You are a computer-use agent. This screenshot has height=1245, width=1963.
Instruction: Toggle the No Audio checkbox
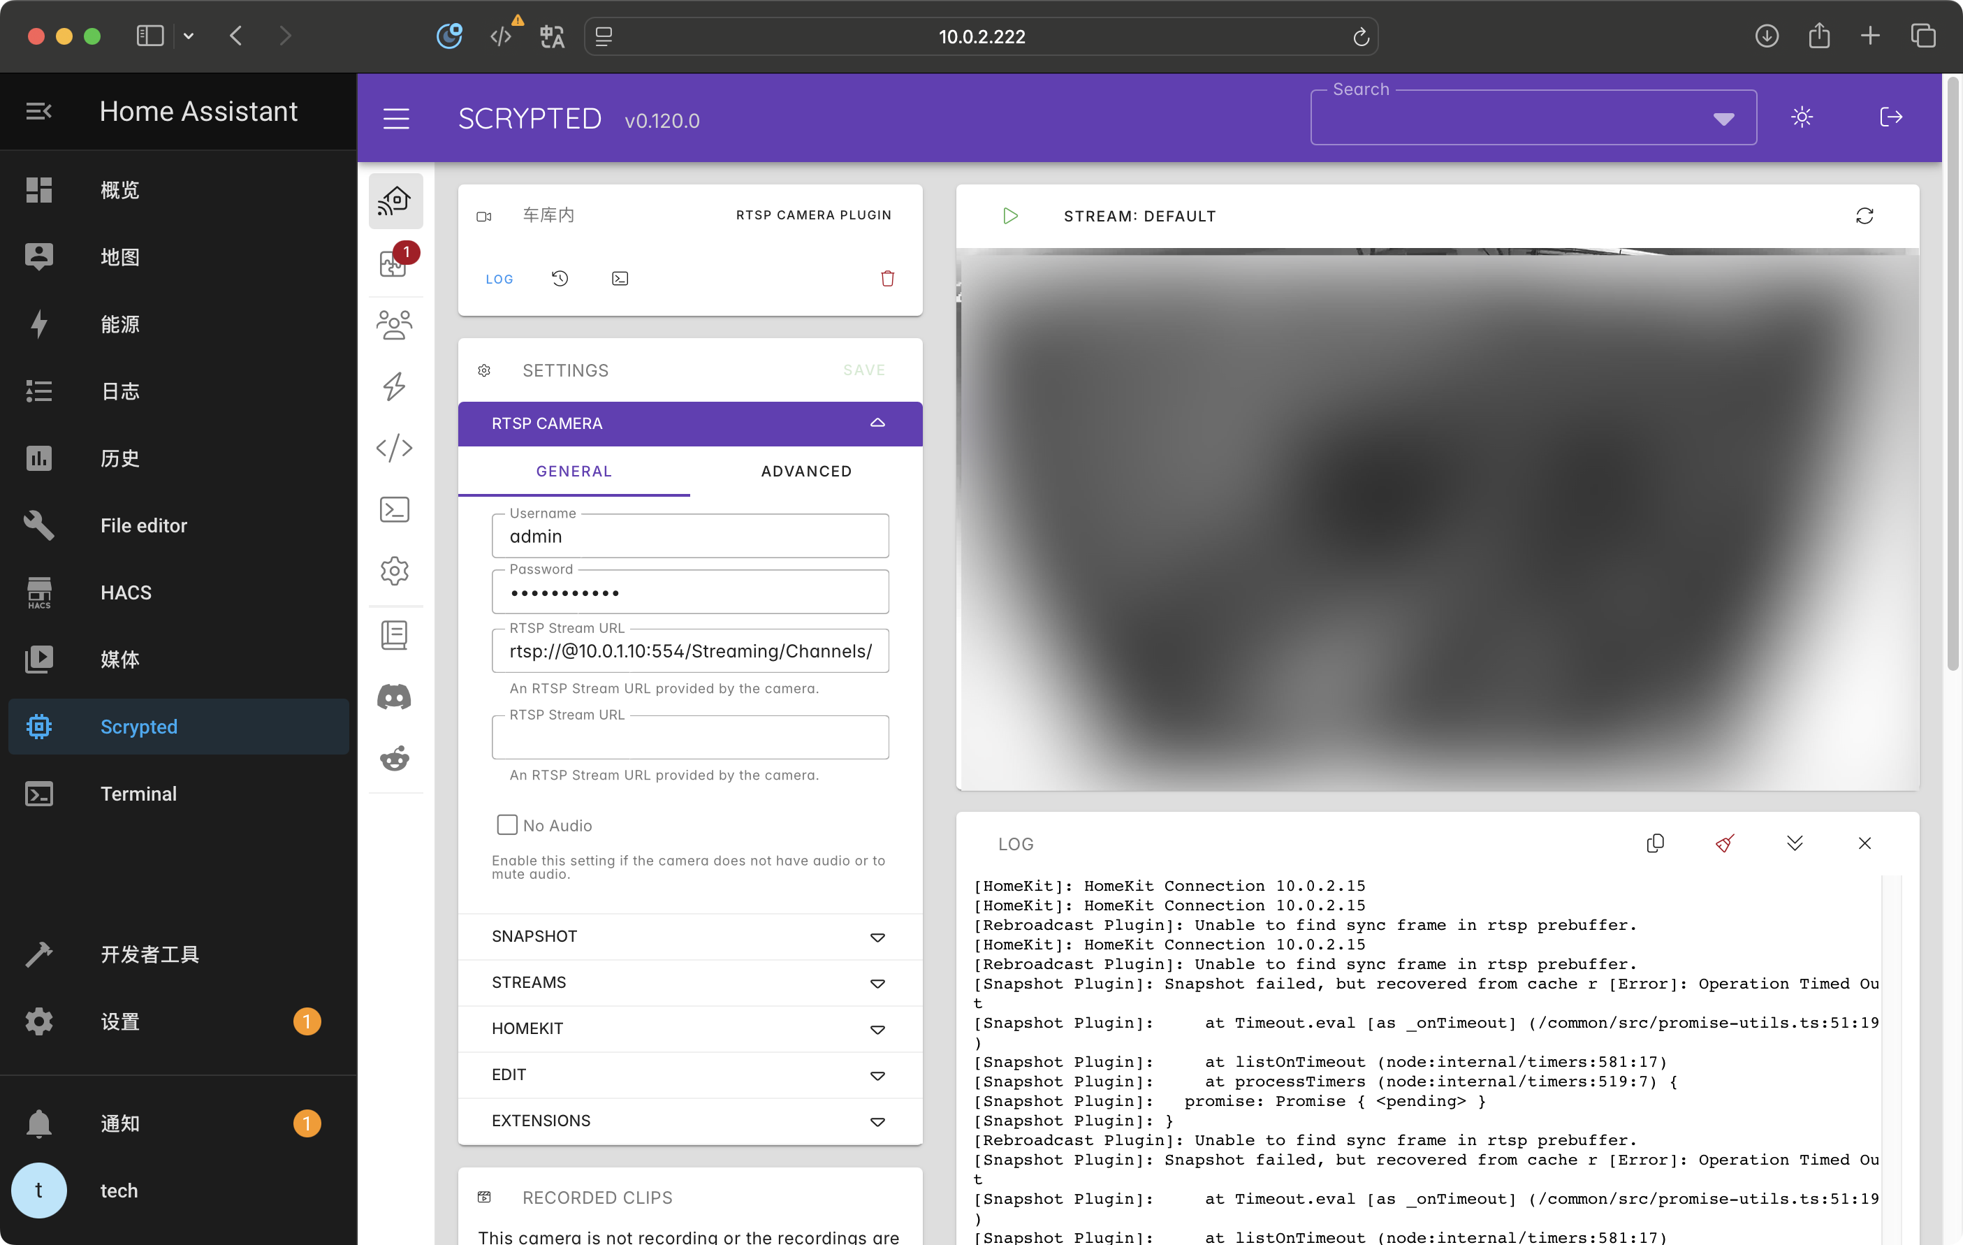pyautogui.click(x=507, y=825)
